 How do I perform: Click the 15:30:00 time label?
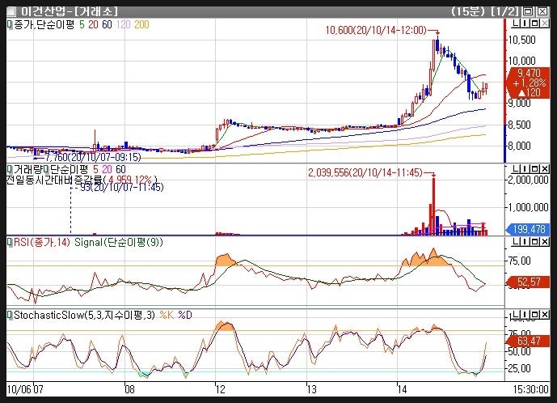tap(530, 389)
